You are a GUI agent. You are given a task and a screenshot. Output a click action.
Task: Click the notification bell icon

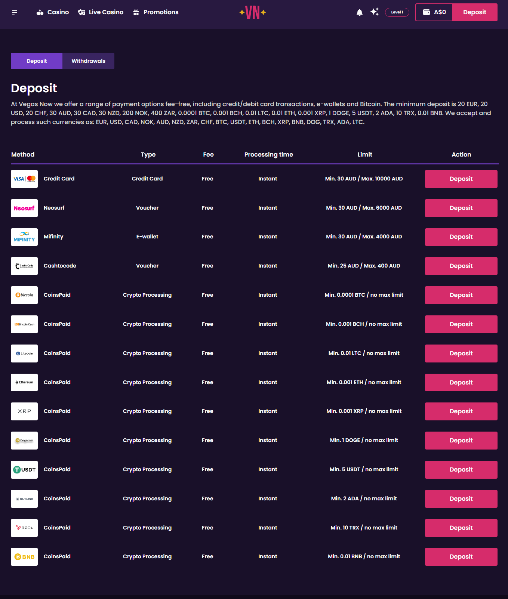coord(359,12)
